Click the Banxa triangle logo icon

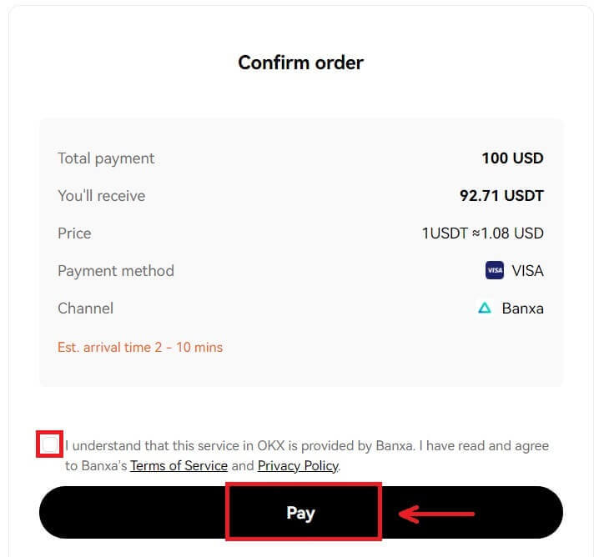485,309
